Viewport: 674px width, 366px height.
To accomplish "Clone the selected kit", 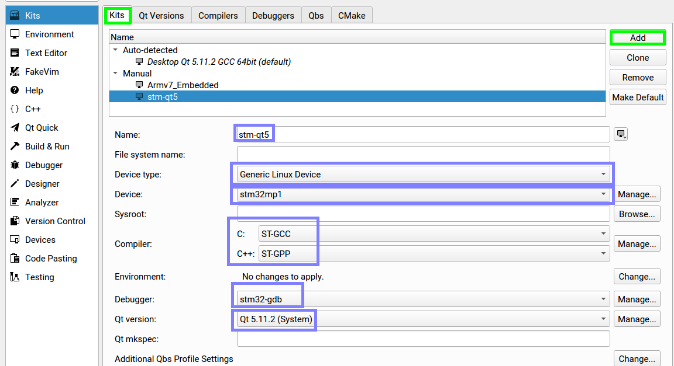I will click(x=637, y=57).
